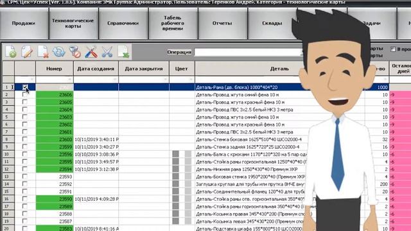Tick the checkbox for card 23593
Screen dimensions: 411x231
pyautogui.click(x=25, y=176)
